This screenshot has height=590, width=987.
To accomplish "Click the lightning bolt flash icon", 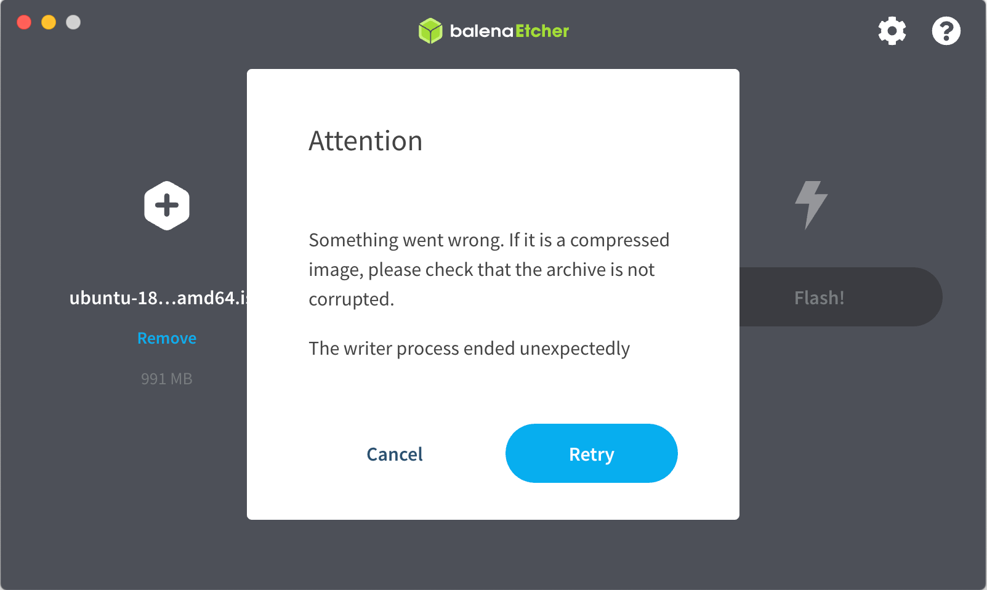I will [811, 204].
